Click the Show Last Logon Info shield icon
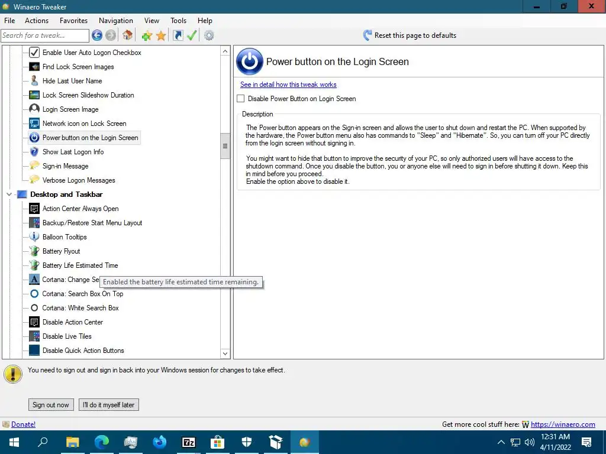Viewport: 606px width, 454px height. click(x=34, y=152)
